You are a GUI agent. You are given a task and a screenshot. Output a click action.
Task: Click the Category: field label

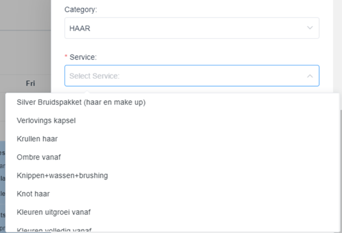click(x=80, y=10)
